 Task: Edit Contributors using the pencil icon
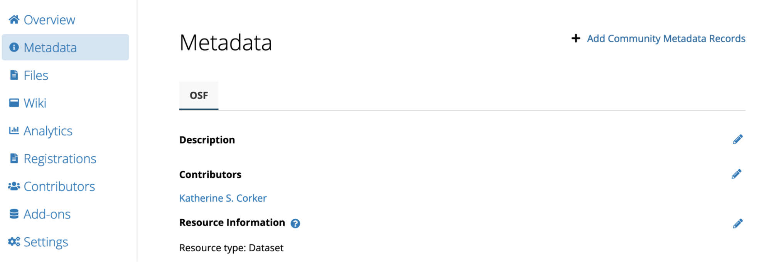(736, 174)
